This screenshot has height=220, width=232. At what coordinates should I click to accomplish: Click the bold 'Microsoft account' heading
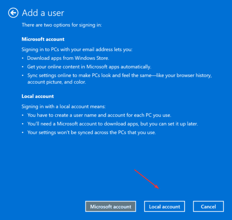43,39
